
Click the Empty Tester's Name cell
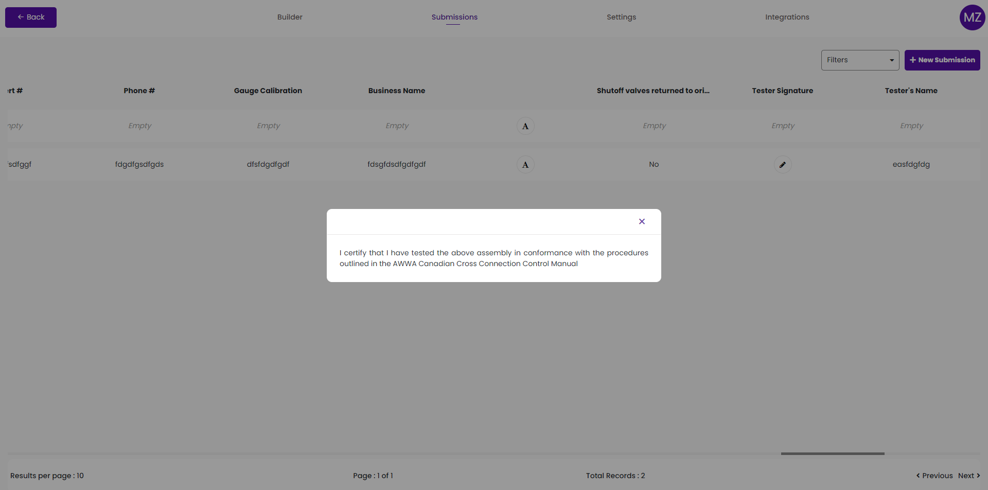point(912,126)
